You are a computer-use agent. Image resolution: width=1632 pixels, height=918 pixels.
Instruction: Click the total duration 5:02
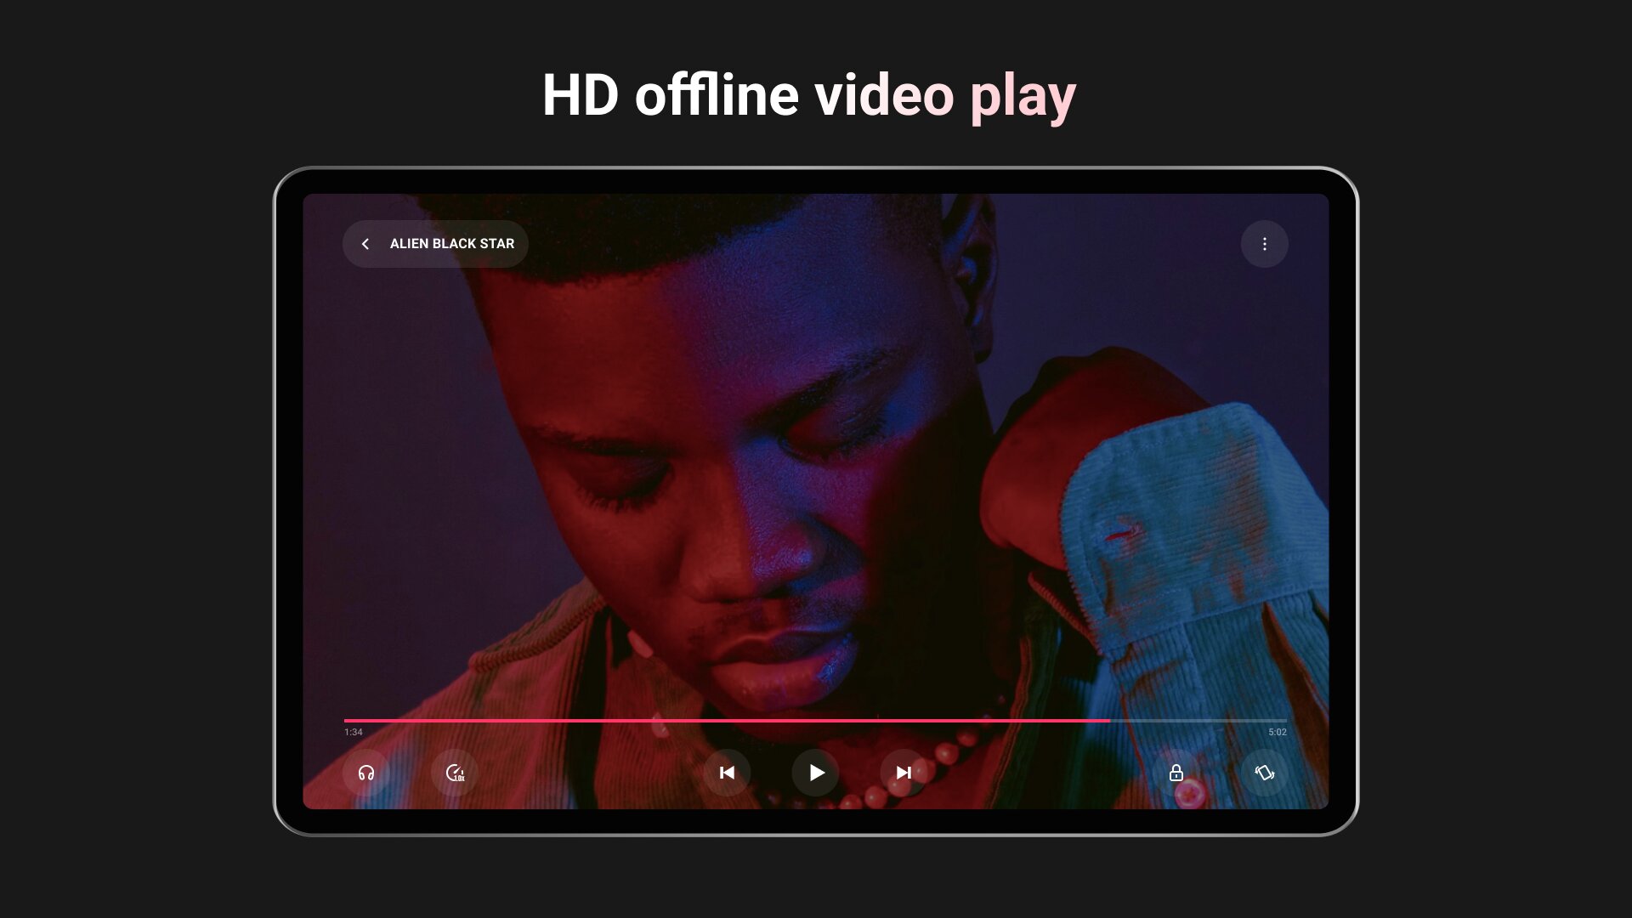click(x=1278, y=732)
